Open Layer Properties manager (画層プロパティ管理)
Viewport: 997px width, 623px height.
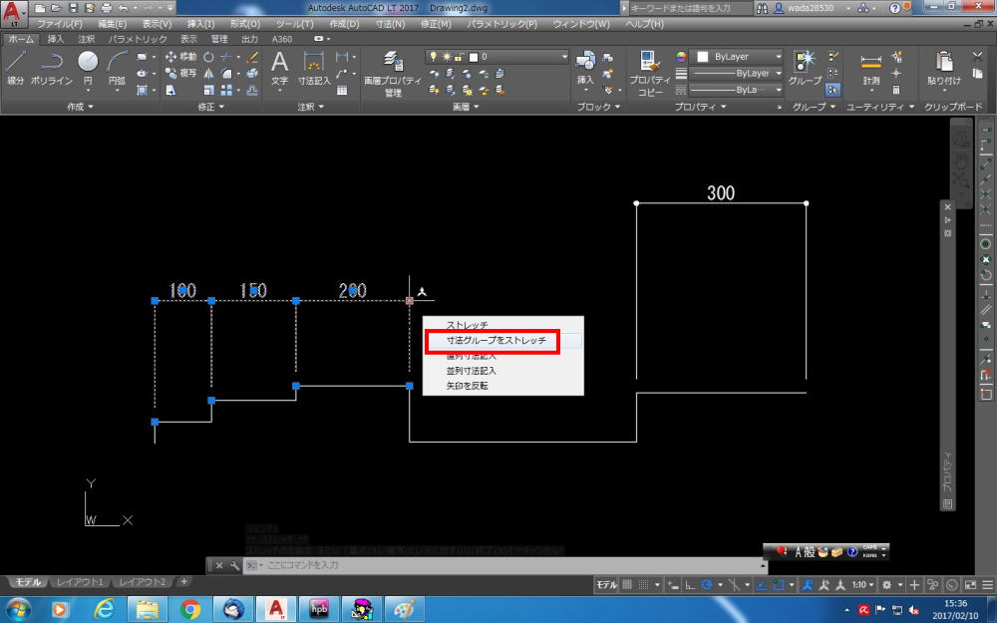pos(393,73)
